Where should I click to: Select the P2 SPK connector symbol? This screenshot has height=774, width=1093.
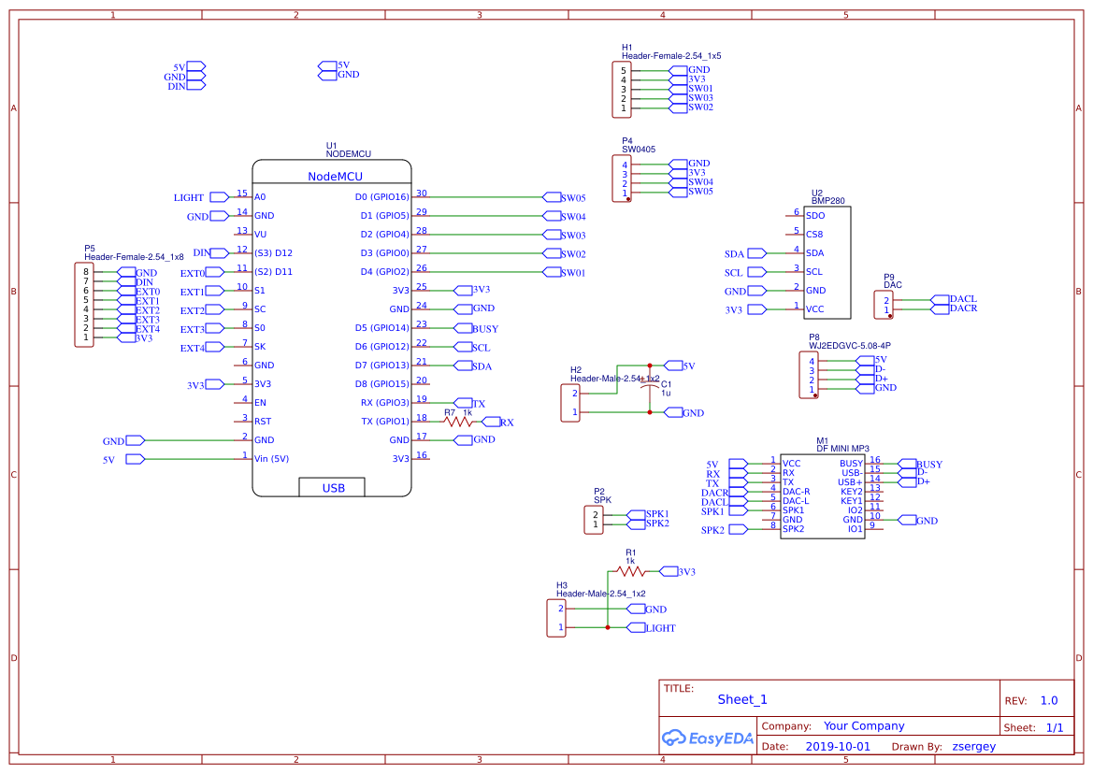593,520
